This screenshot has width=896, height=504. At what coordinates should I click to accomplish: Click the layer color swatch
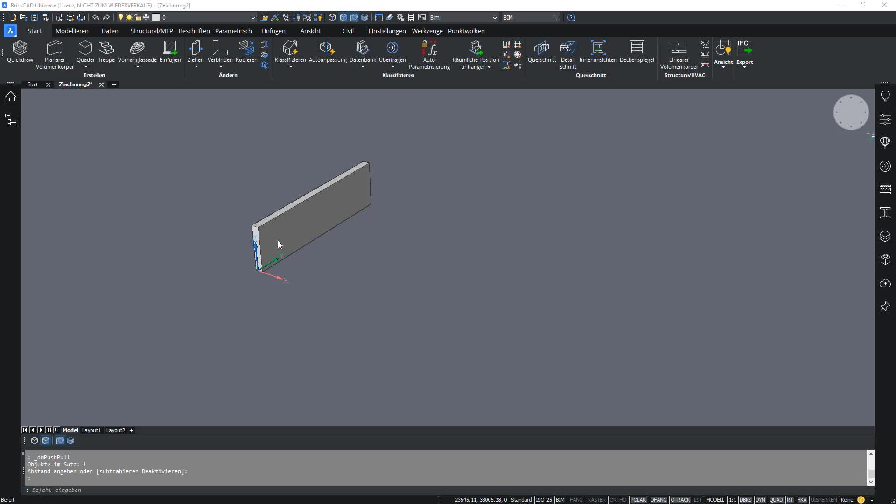coord(156,17)
